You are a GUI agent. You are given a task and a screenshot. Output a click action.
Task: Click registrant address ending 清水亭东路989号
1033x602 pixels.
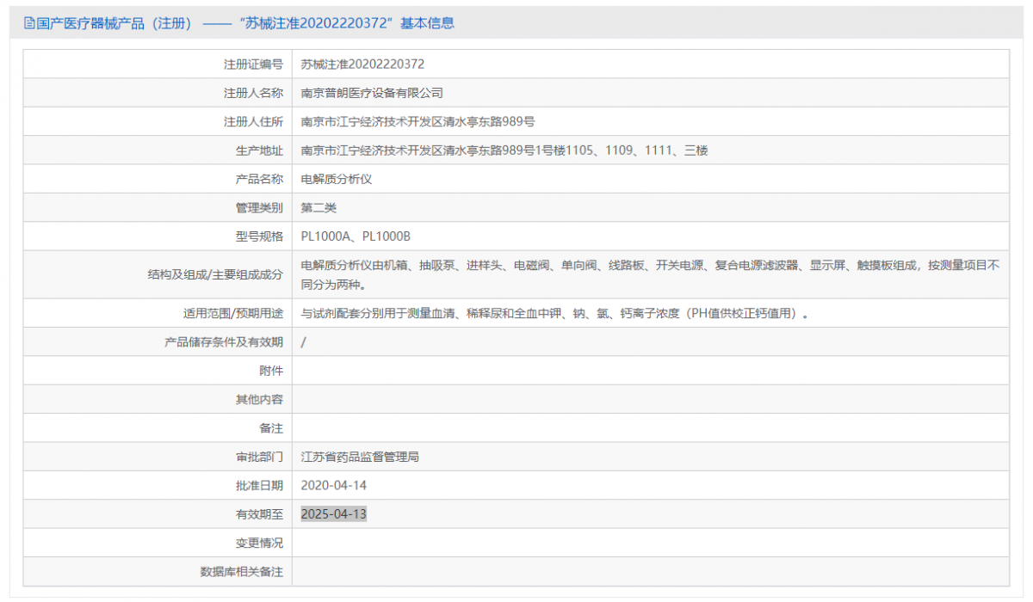[x=418, y=122]
